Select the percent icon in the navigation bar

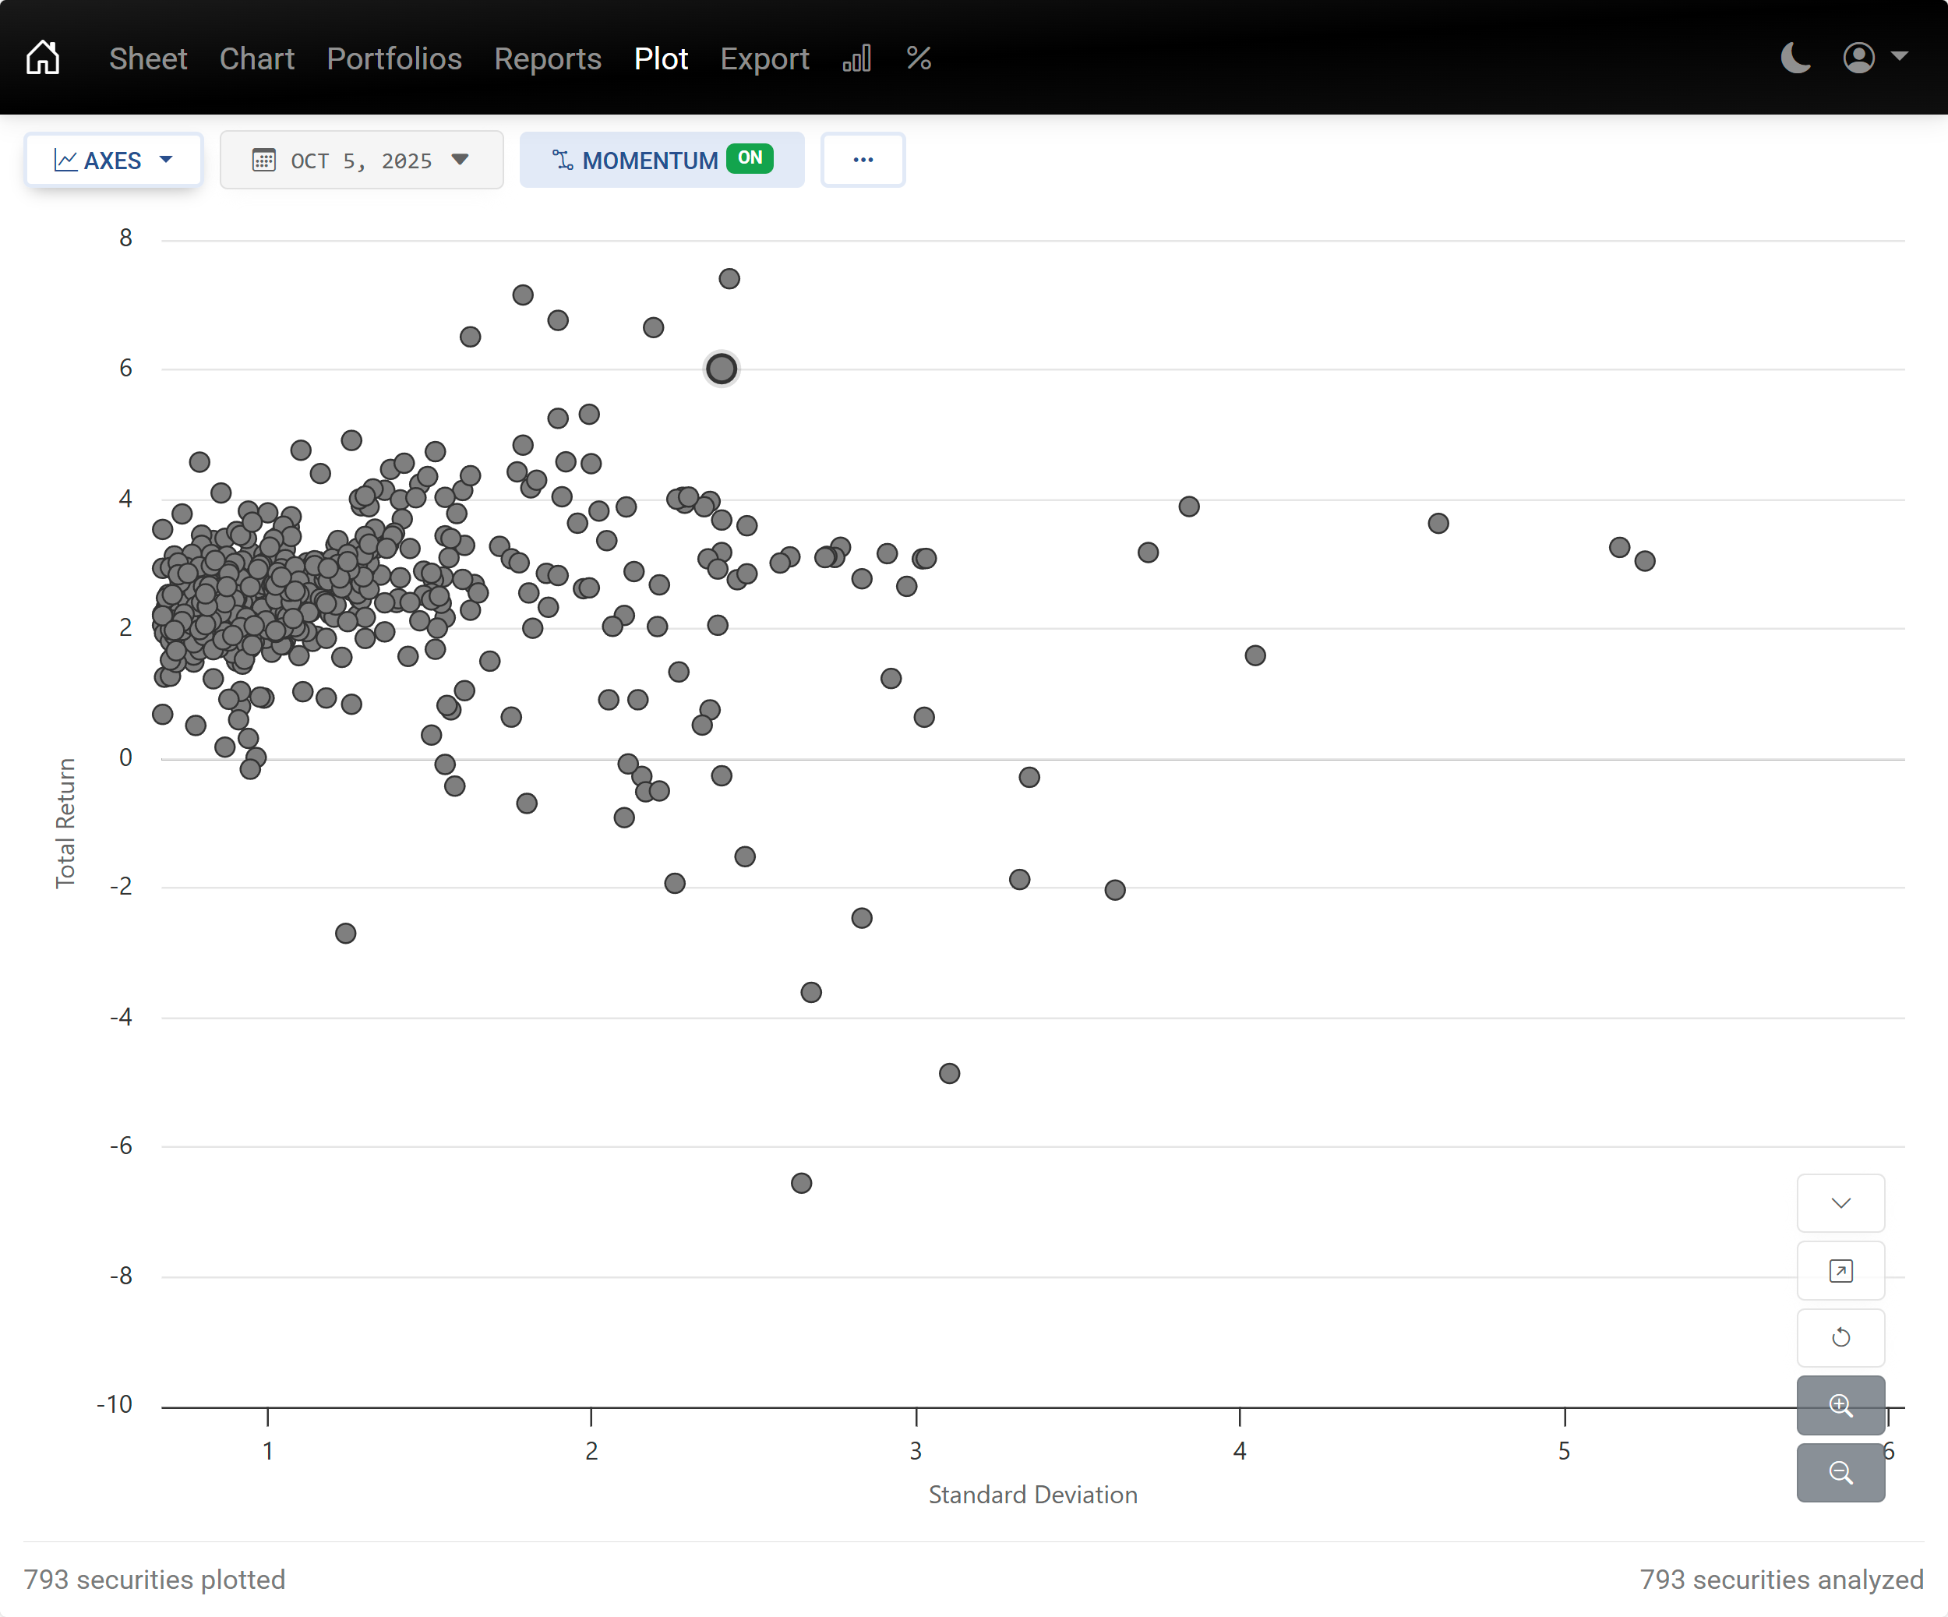click(x=919, y=58)
